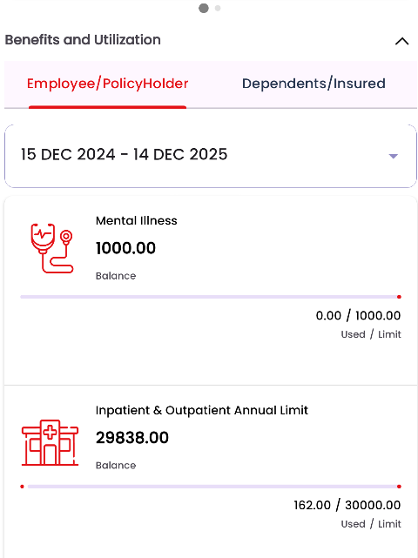The width and height of the screenshot is (418, 558).
Task: Collapse the Benefits and Utilization section
Action: [402, 41]
